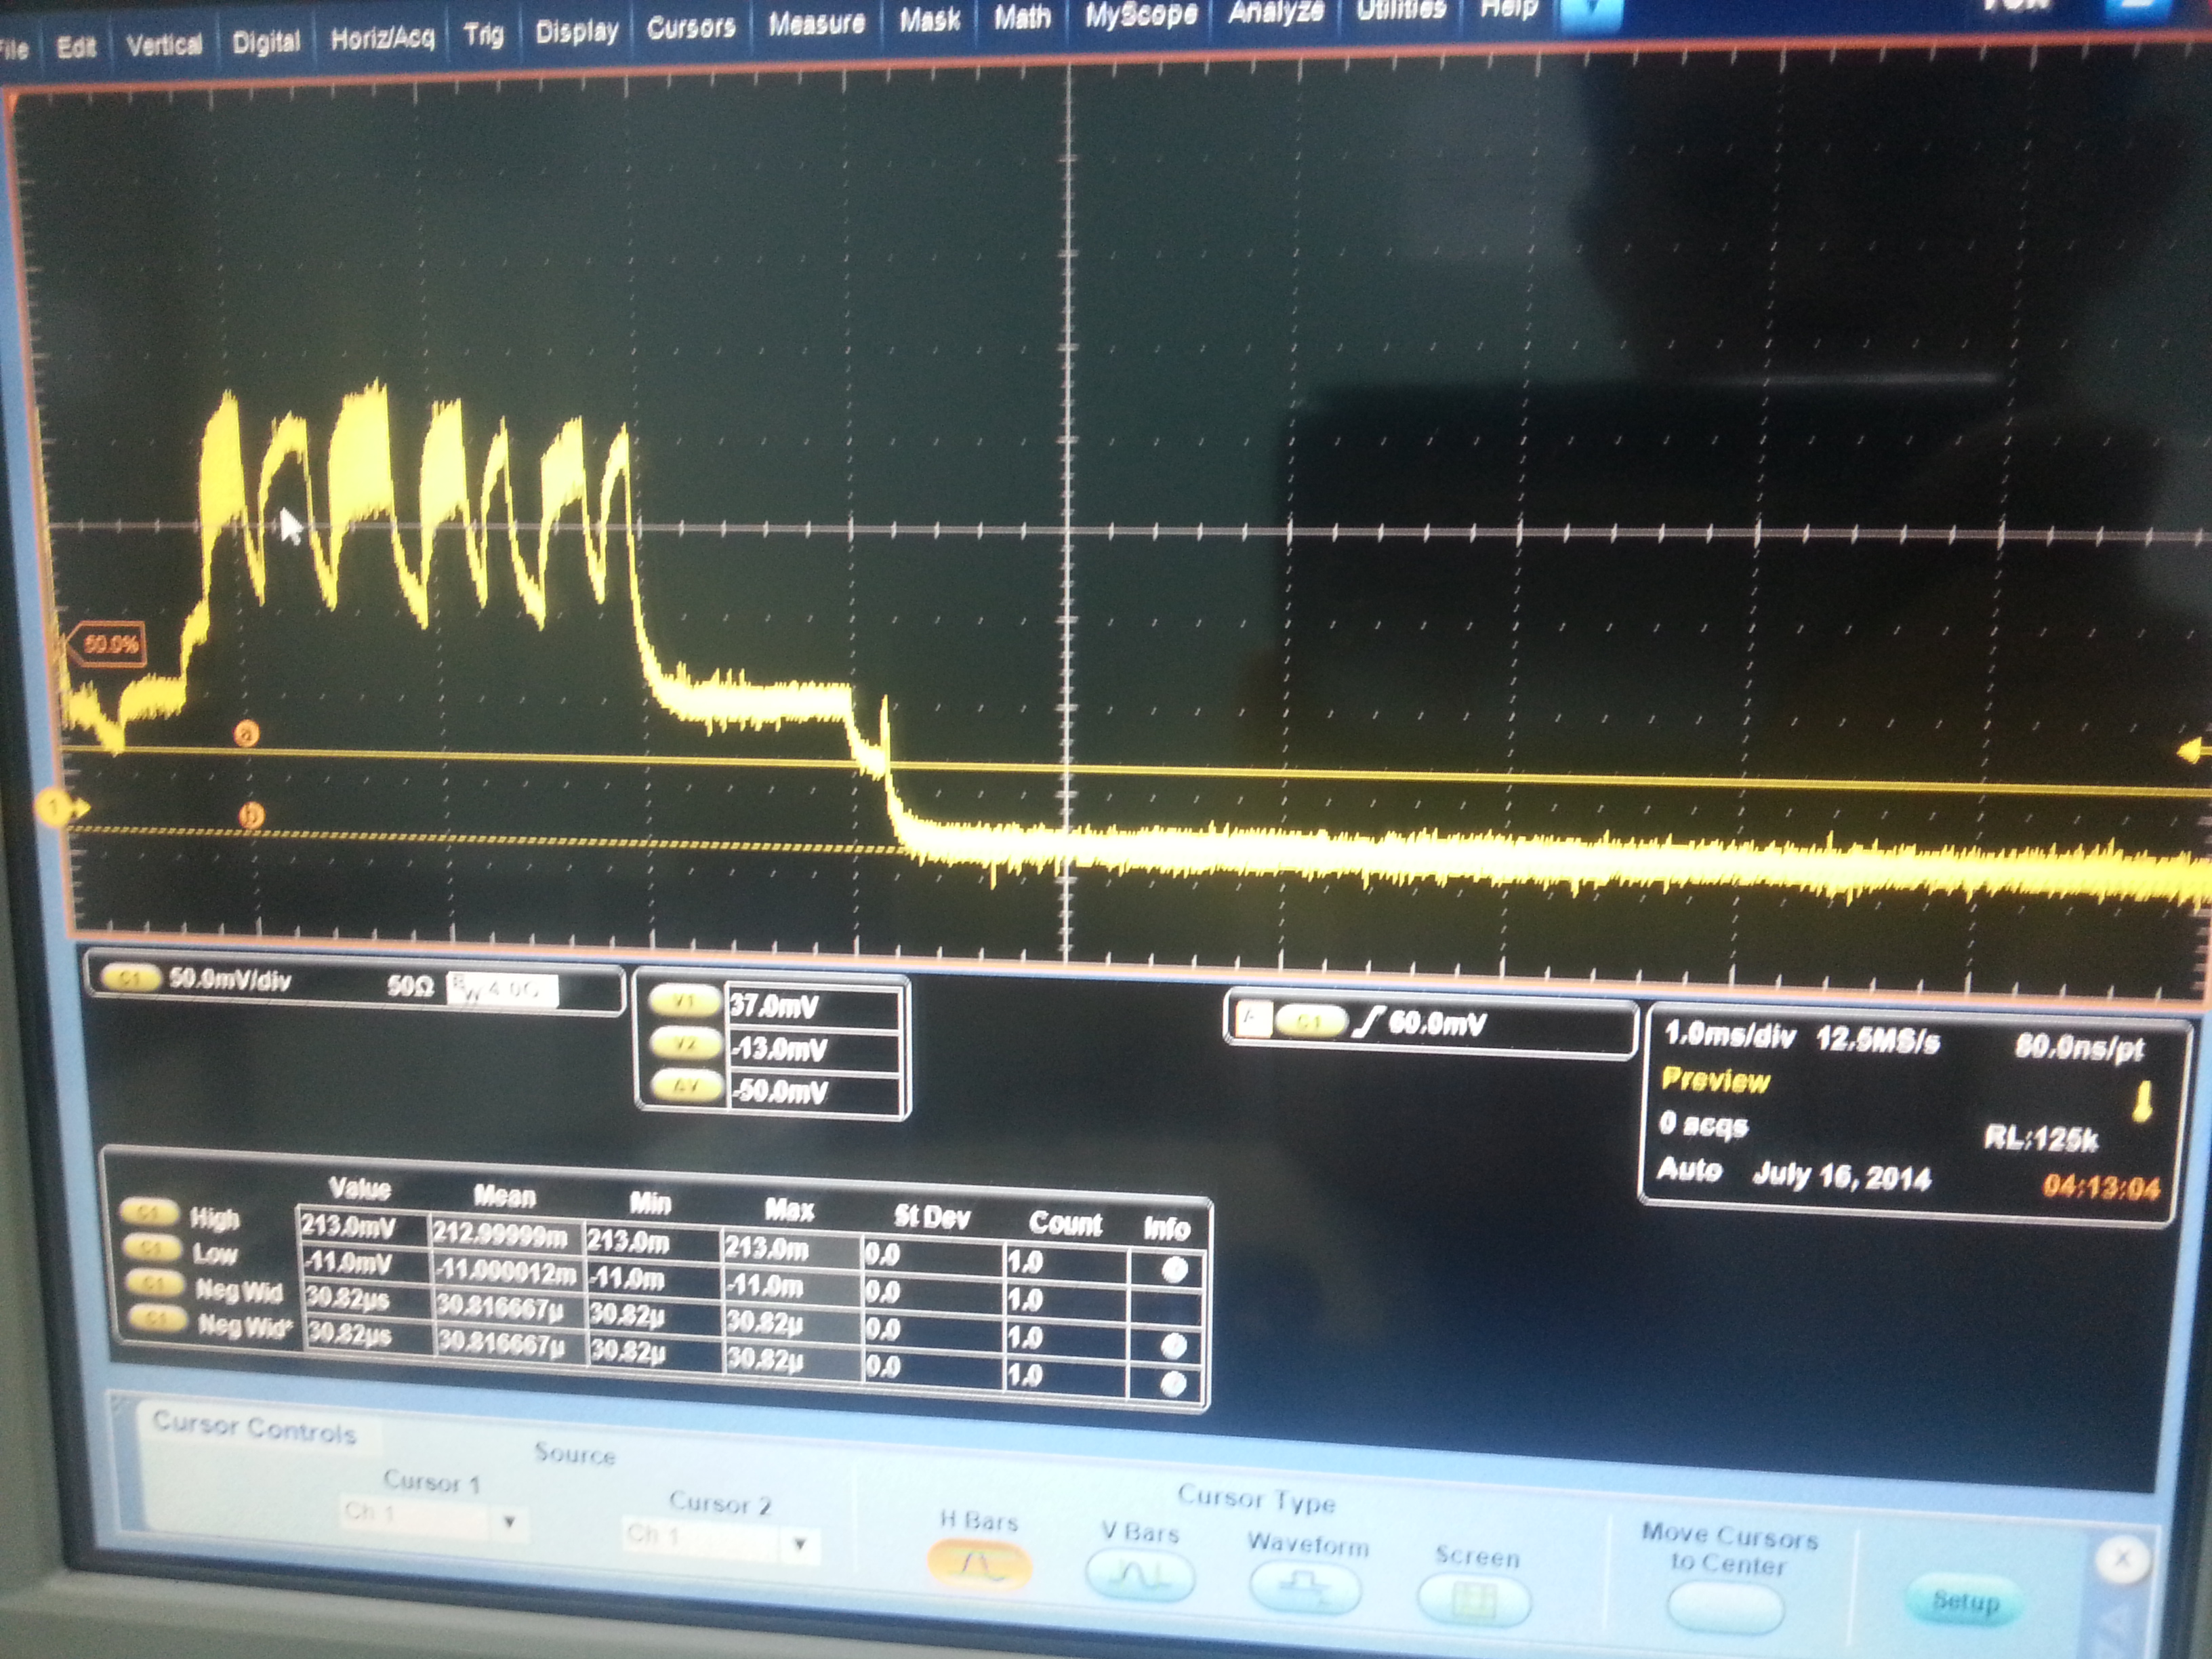The height and width of the screenshot is (1659, 2212).
Task: Open the Cursor 2 source dropdown
Action: point(799,1544)
